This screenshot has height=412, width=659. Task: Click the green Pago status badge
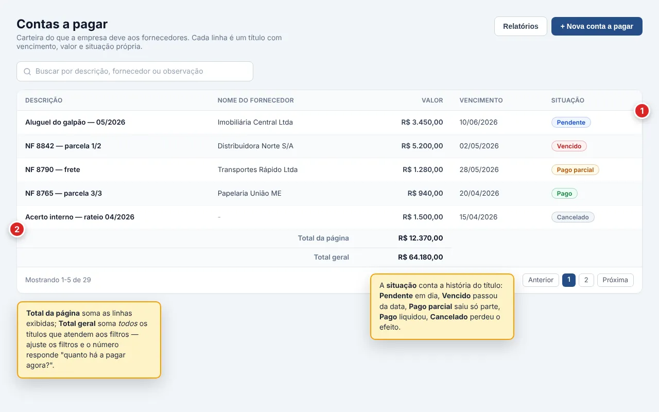tap(564, 194)
